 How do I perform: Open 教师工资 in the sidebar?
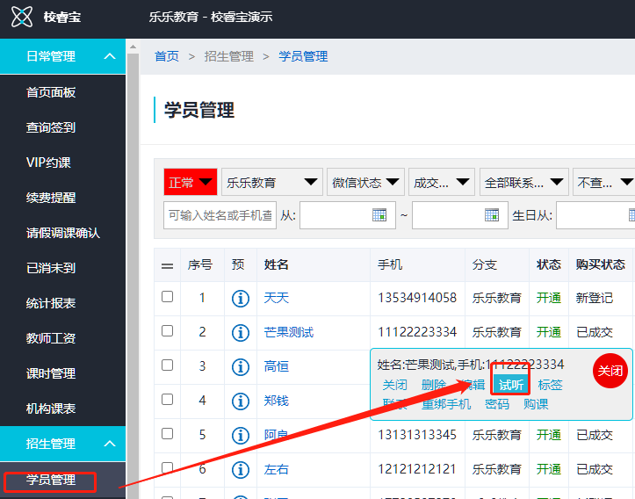point(51,338)
